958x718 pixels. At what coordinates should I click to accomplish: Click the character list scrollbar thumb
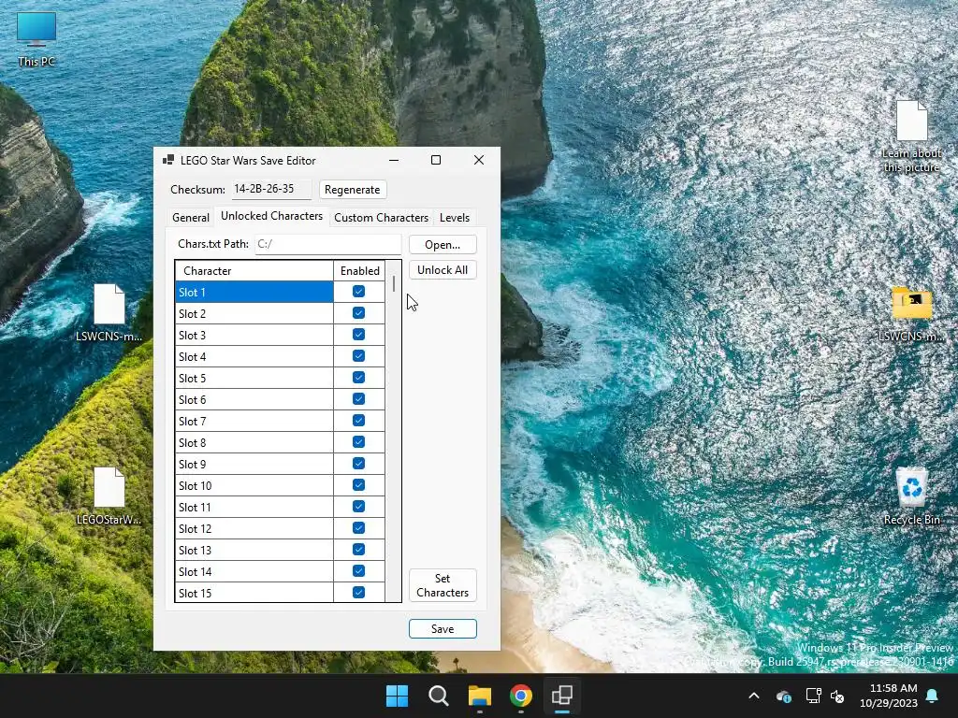click(394, 284)
